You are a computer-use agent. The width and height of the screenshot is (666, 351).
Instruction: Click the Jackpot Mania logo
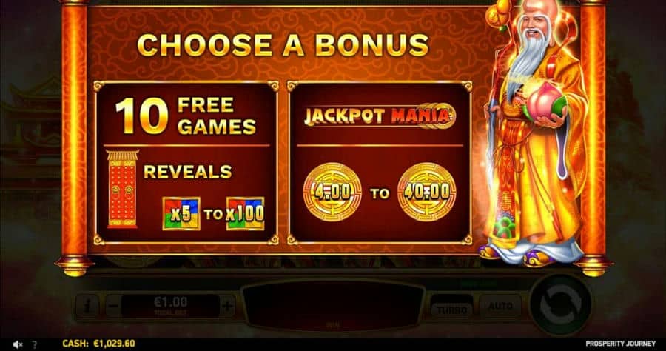tap(380, 116)
